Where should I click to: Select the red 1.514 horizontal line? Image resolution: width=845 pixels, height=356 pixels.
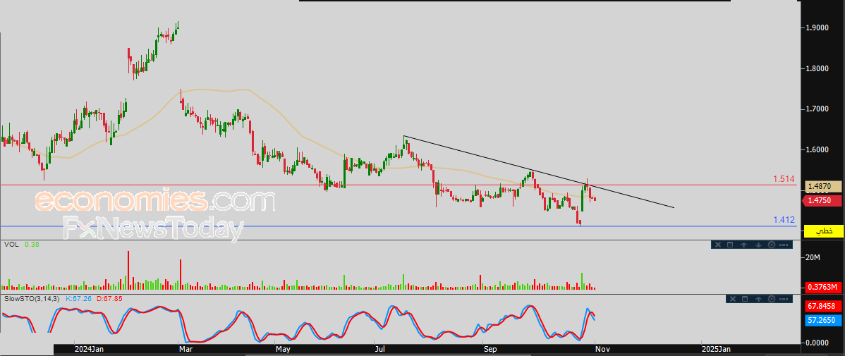[399, 185]
